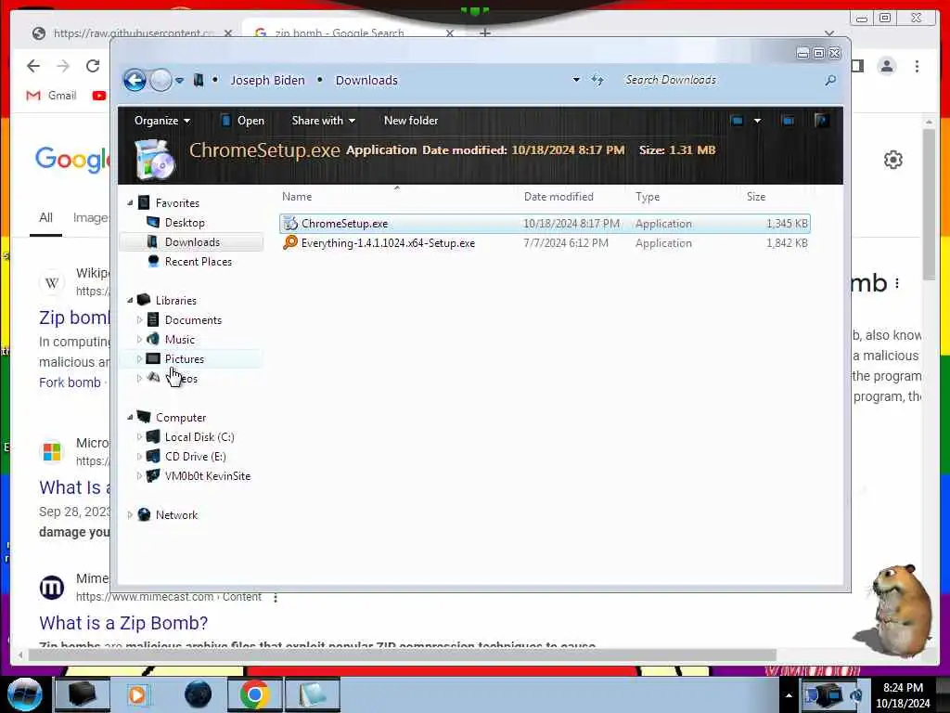950x713 pixels.
Task: Sort files by Name column
Action: (x=297, y=197)
